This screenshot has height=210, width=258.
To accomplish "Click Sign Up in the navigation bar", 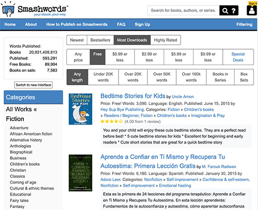I will 142,24.
